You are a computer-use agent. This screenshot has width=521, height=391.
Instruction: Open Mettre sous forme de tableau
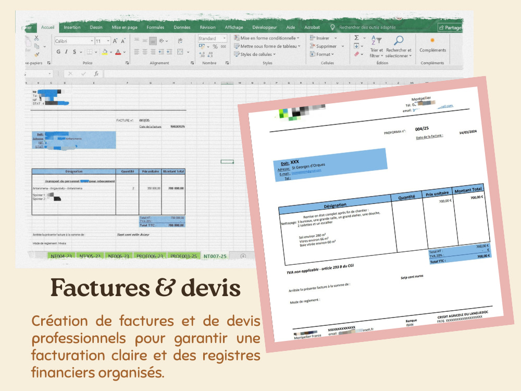tap(267, 46)
